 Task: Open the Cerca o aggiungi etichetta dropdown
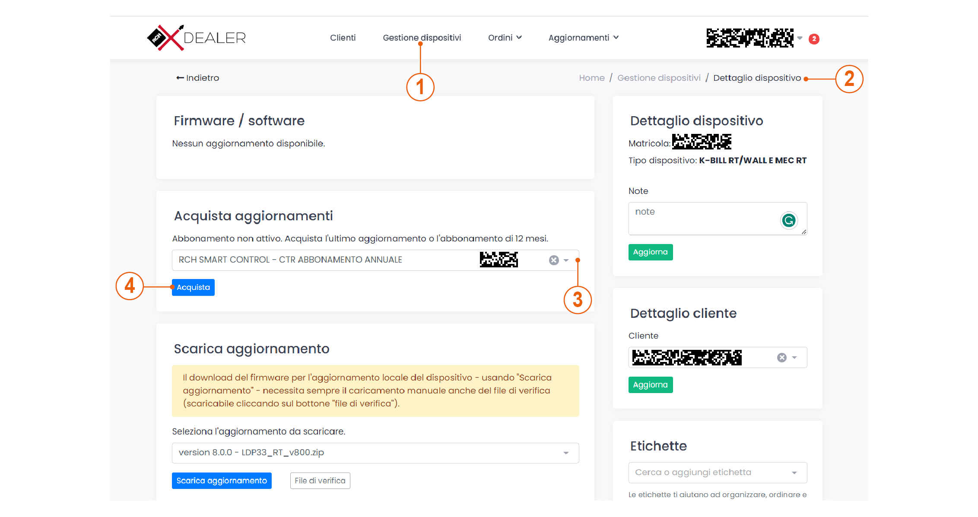click(x=717, y=473)
